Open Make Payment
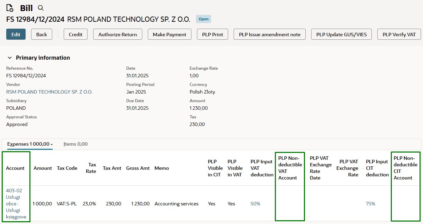423x224 pixels. pos(170,35)
